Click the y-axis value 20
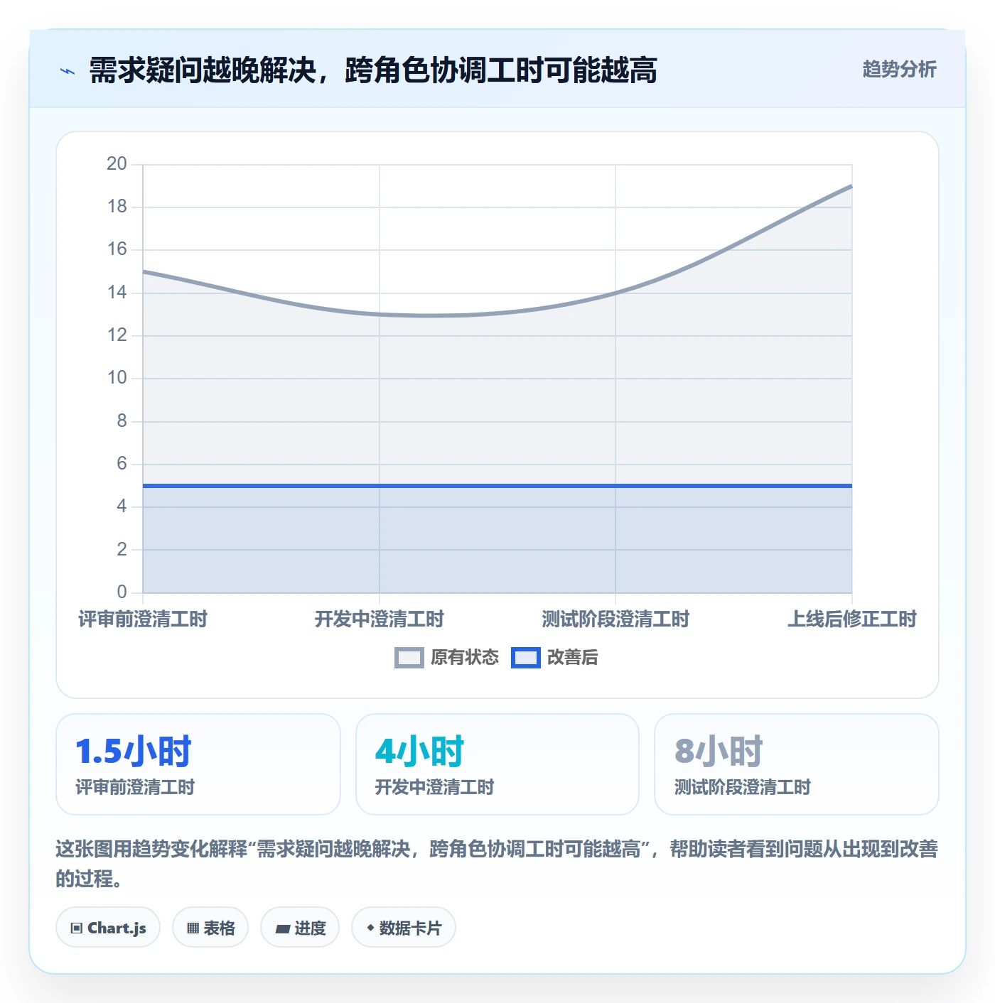995x1003 pixels. [x=117, y=164]
